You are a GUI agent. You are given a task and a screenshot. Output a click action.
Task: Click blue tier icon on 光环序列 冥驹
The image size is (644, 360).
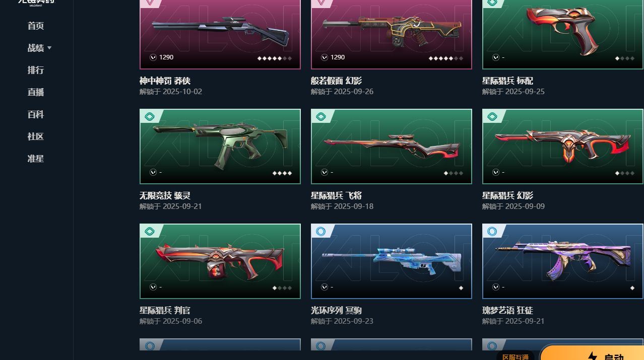tap(320, 232)
